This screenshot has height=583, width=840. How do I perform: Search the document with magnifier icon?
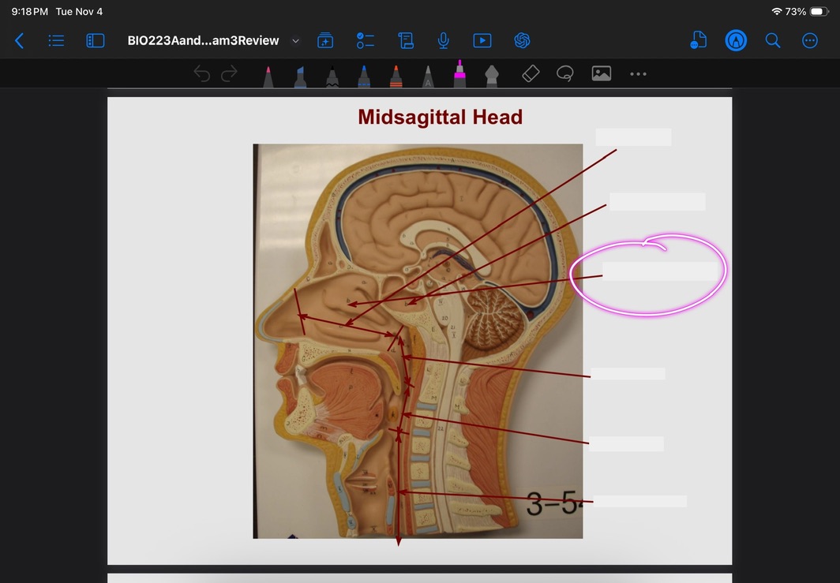coord(773,40)
